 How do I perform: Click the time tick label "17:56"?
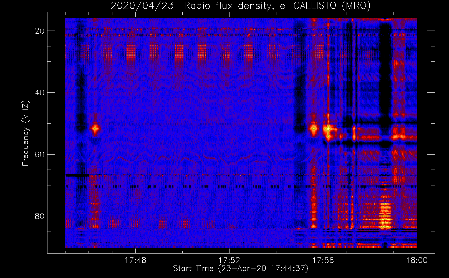coord(323,260)
